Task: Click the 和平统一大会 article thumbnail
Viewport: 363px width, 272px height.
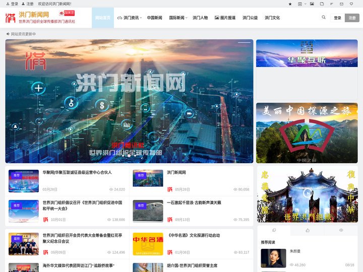Action: tap(24, 211)
